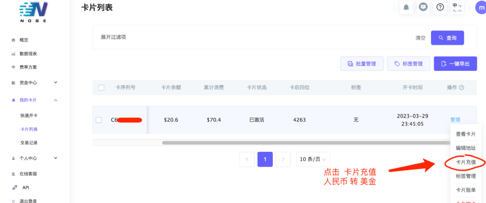Expand the 个人中心 submenu chevron
This screenshot has height=203, width=486.
click(x=55, y=158)
